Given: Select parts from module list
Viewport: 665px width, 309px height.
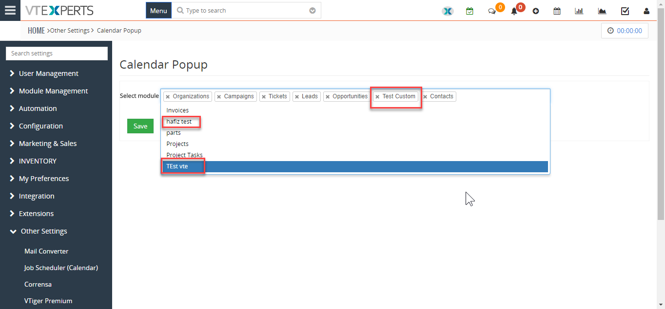Looking at the screenshot, I should click(x=354, y=133).
